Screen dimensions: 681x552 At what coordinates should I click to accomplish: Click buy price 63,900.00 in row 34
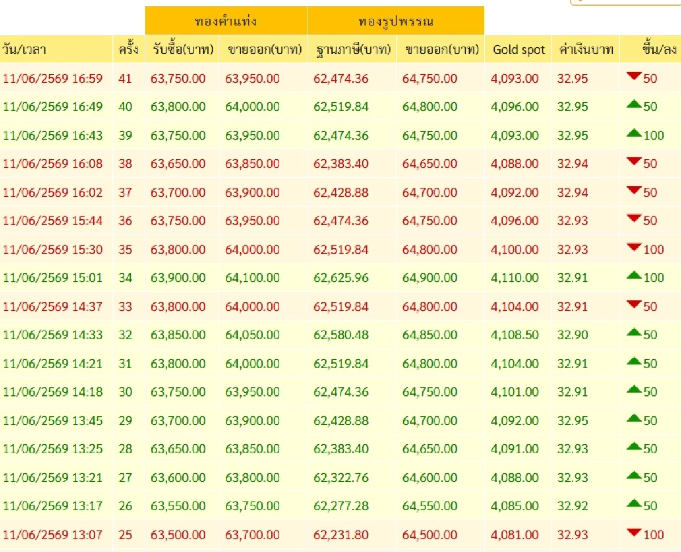click(178, 278)
